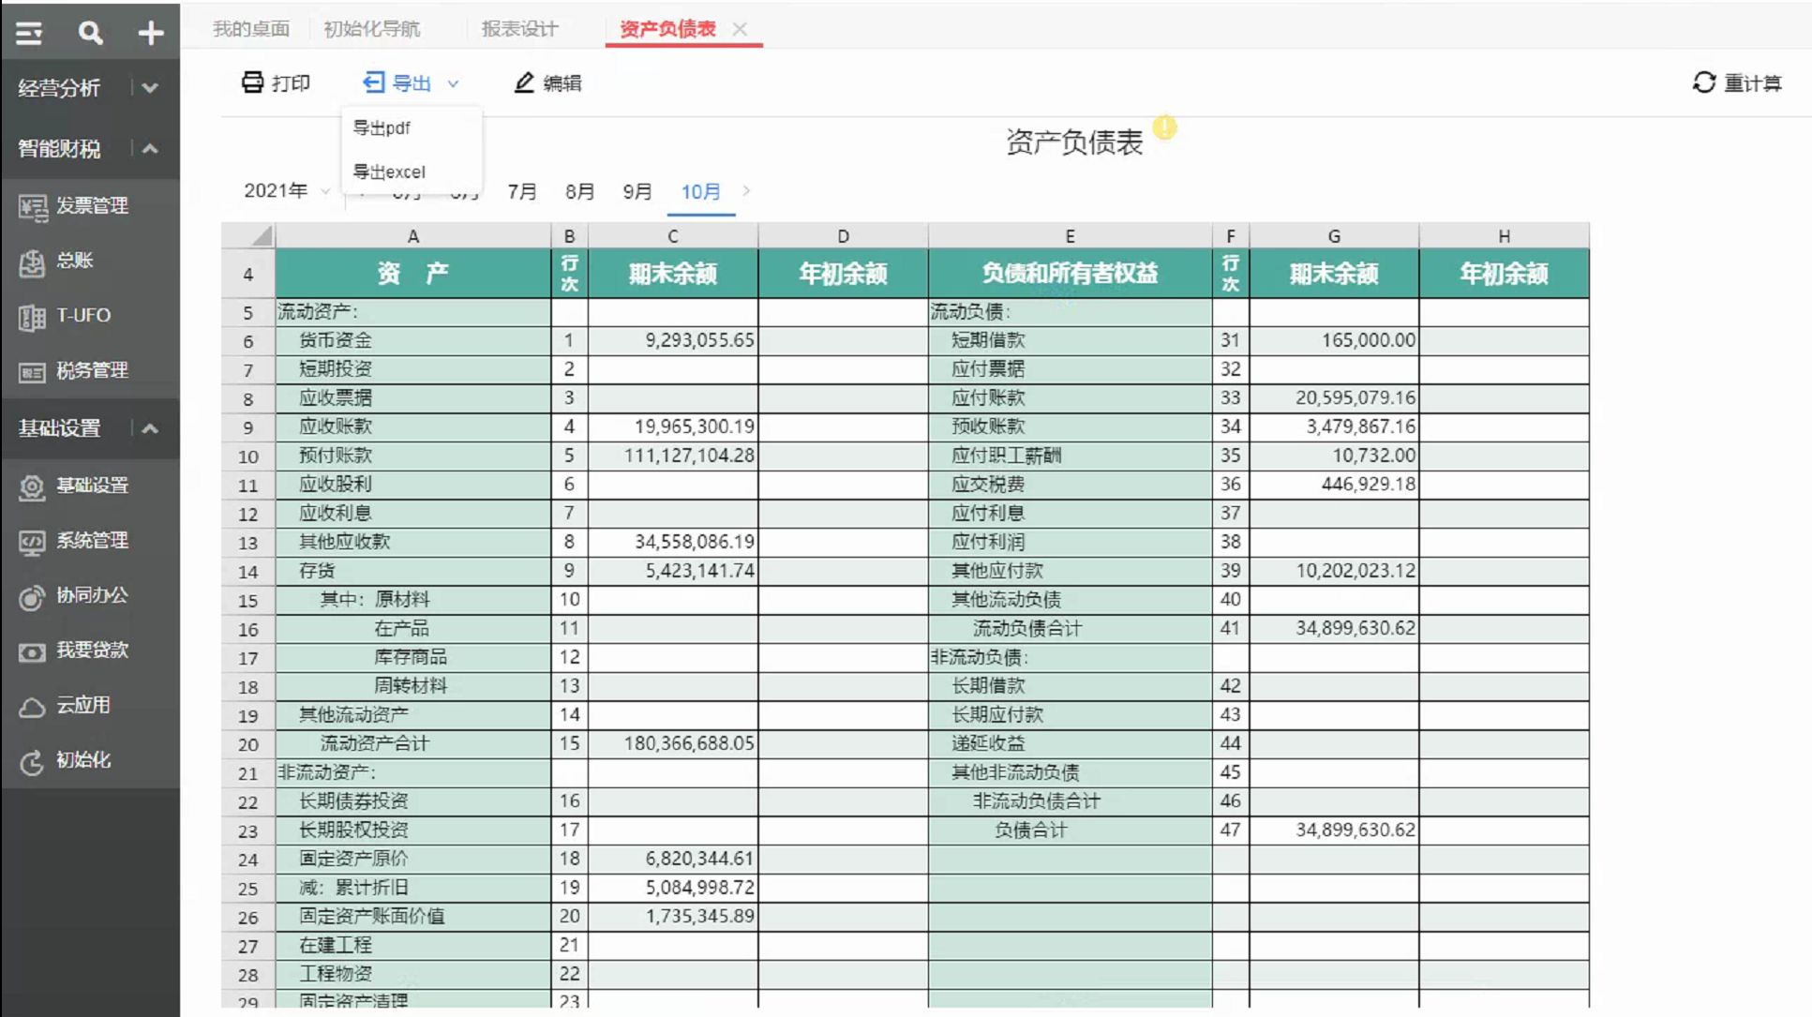Switch to the 报表设计 tab
Viewport: 1812px width, 1017px height.
519,29
